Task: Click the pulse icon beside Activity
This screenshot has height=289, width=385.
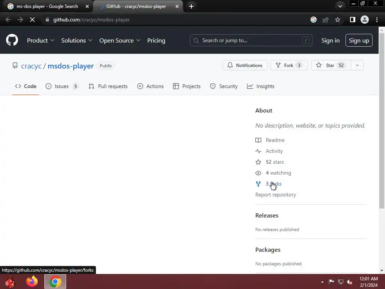Action: 258,151
